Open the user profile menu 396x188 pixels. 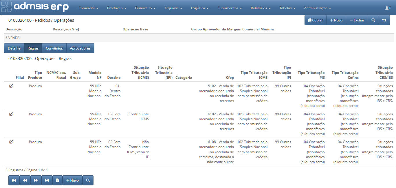(x=388, y=8)
